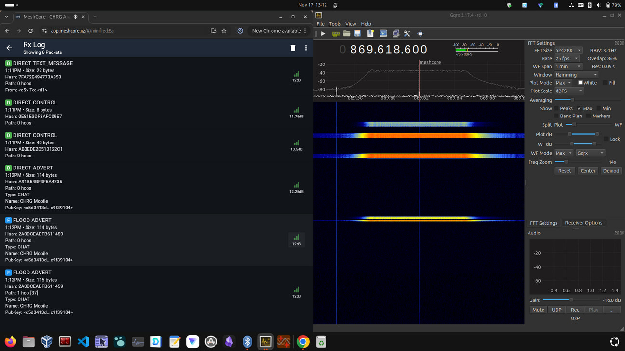
Task: Open the Plot Scale dBFS dropdown
Action: pyautogui.click(x=569, y=91)
